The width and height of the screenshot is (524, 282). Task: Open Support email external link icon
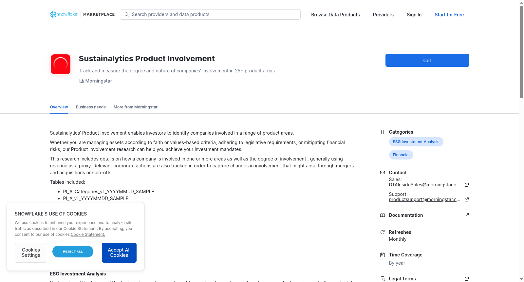467,199
